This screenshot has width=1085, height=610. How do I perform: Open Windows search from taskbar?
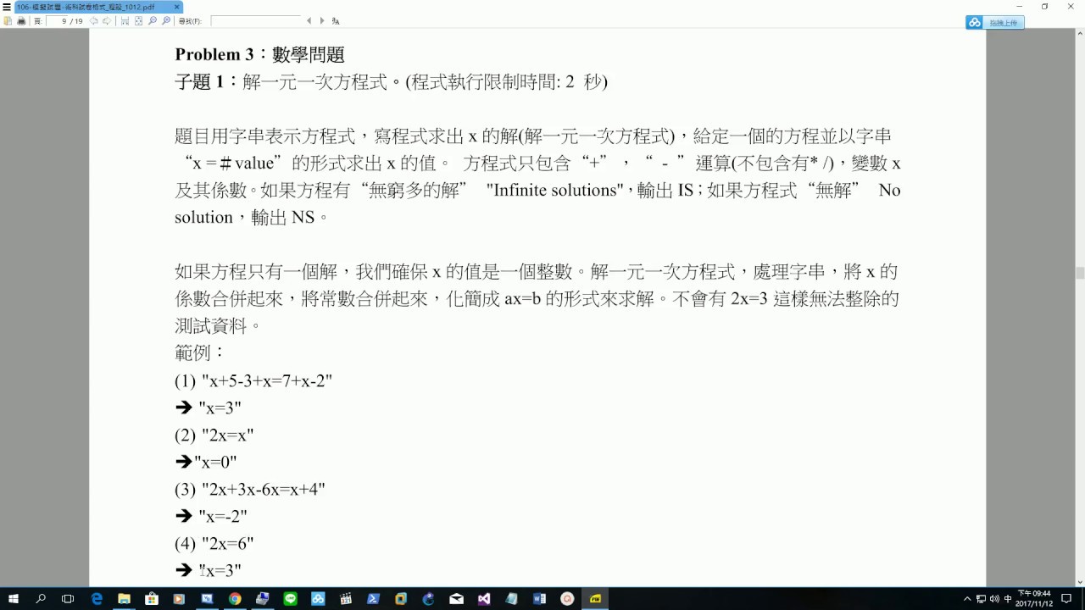coord(41,599)
